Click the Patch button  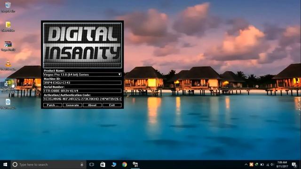tap(53, 105)
